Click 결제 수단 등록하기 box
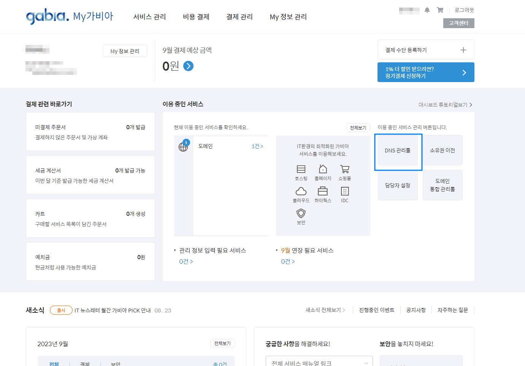Screen dimensions: 525x366 click(426, 49)
